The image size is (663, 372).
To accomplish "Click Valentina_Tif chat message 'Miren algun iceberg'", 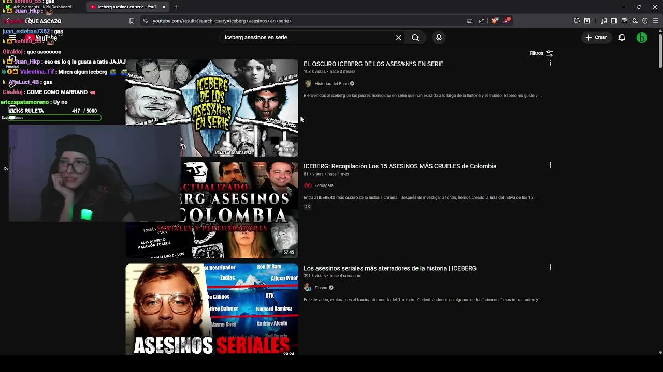I will pyautogui.click(x=83, y=72).
